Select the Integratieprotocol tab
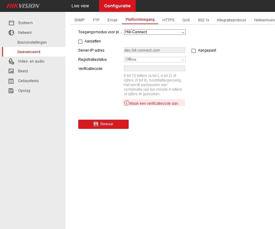 tap(231, 20)
